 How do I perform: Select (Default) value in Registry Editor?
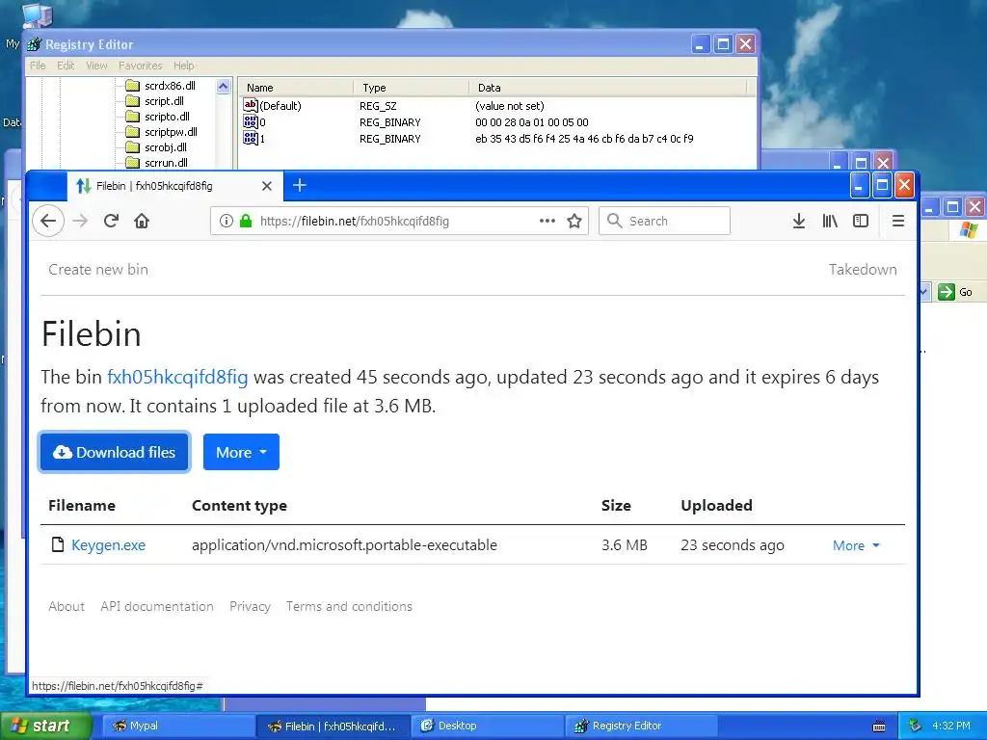coord(280,106)
